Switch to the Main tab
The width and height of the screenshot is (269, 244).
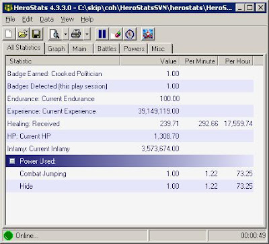tap(81, 49)
